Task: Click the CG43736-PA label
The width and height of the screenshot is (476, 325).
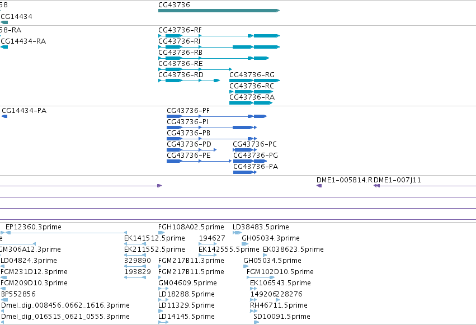Action: 256,167
